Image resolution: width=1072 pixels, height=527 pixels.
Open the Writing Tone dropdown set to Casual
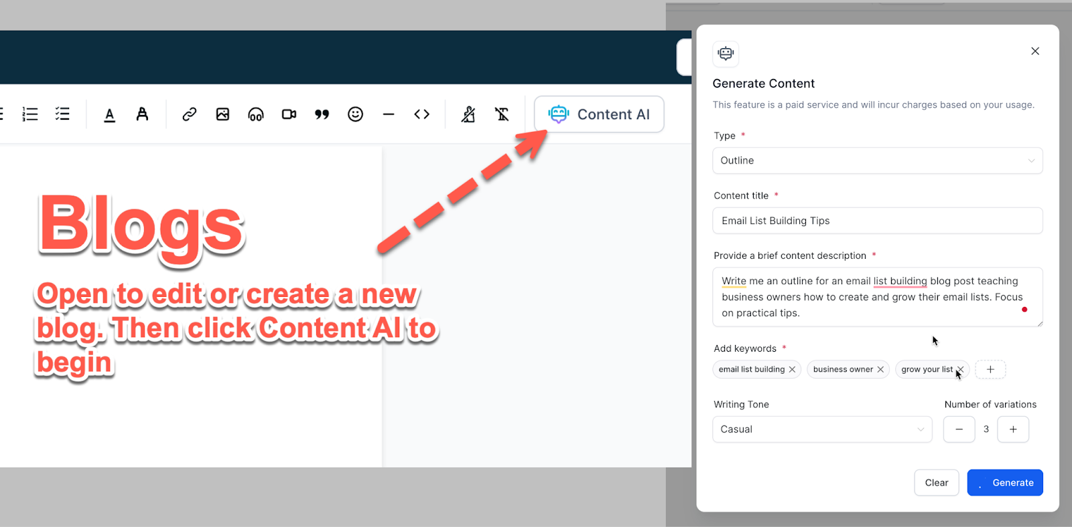[x=822, y=429]
